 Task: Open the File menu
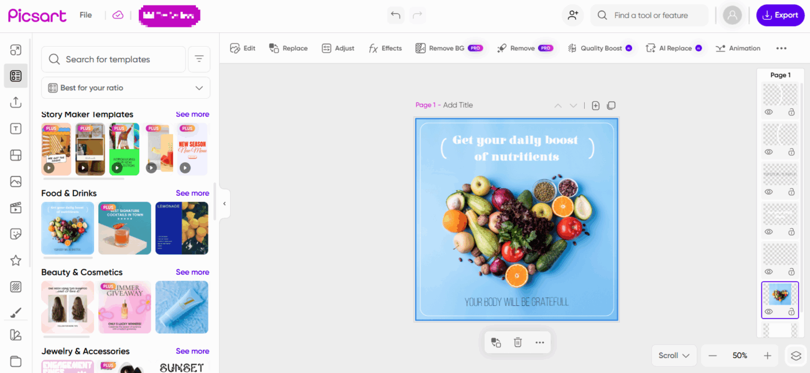[x=85, y=15]
